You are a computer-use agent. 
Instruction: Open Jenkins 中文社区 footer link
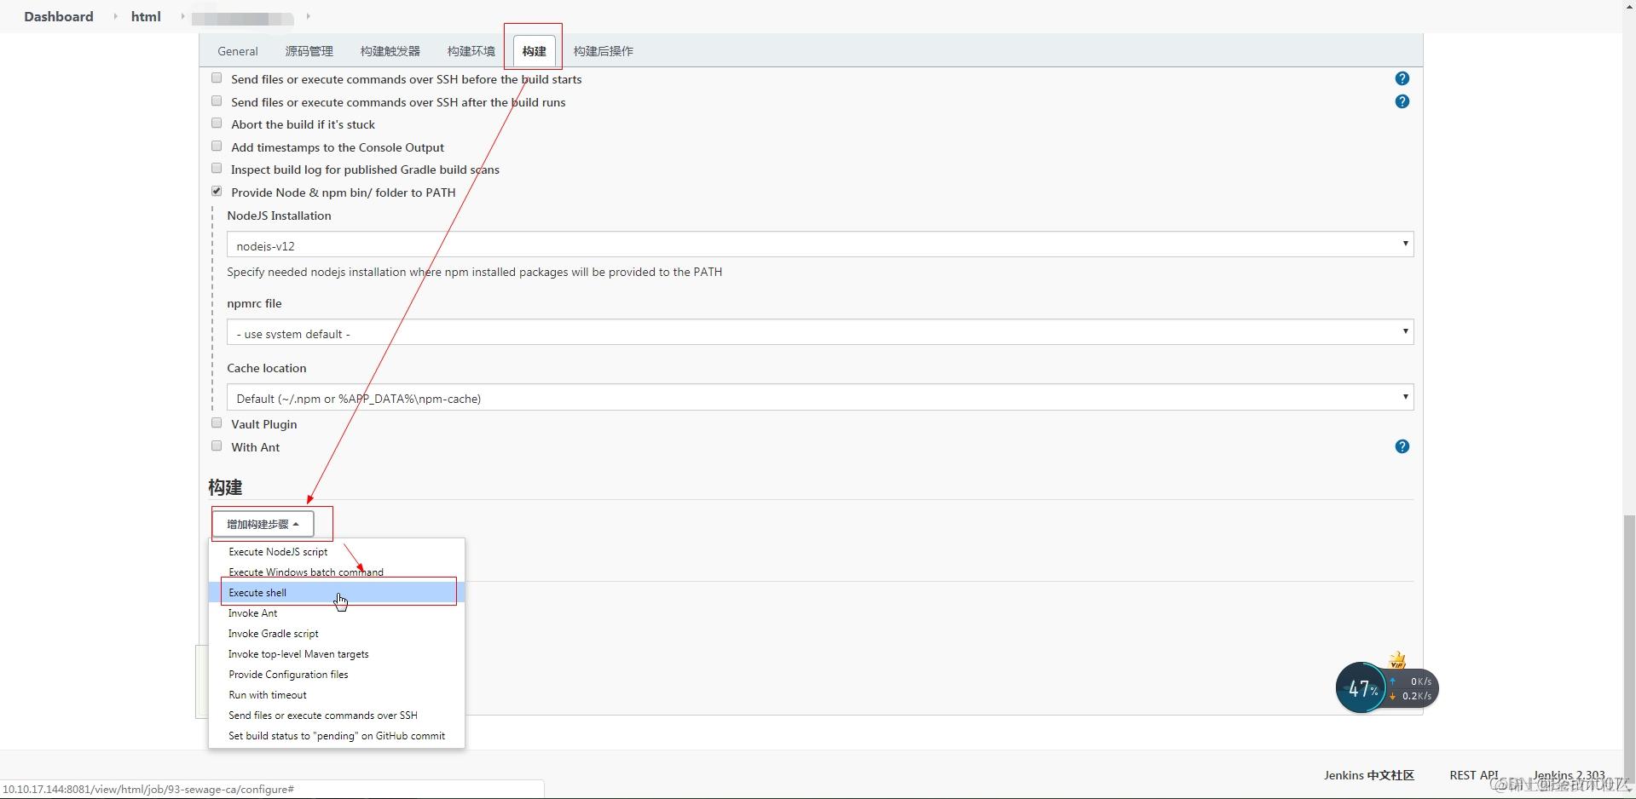click(1369, 775)
